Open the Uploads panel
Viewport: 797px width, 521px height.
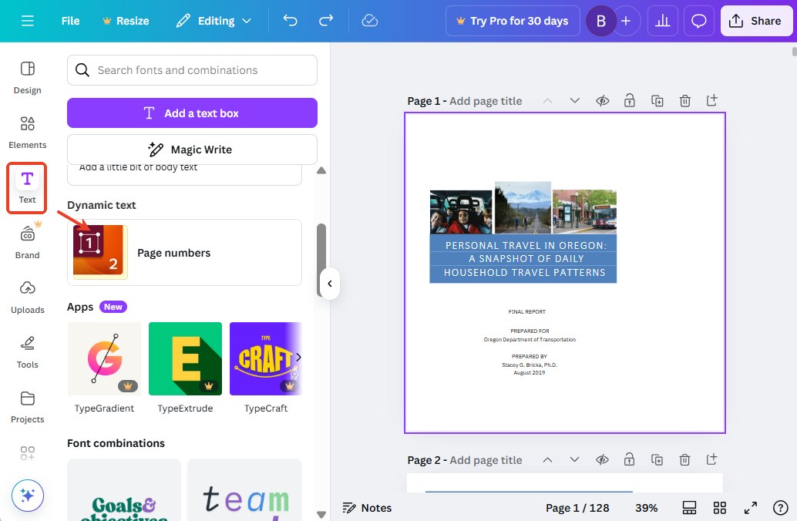tap(27, 297)
